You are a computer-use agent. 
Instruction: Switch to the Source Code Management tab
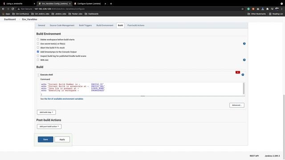pyautogui.click(x=62, y=25)
